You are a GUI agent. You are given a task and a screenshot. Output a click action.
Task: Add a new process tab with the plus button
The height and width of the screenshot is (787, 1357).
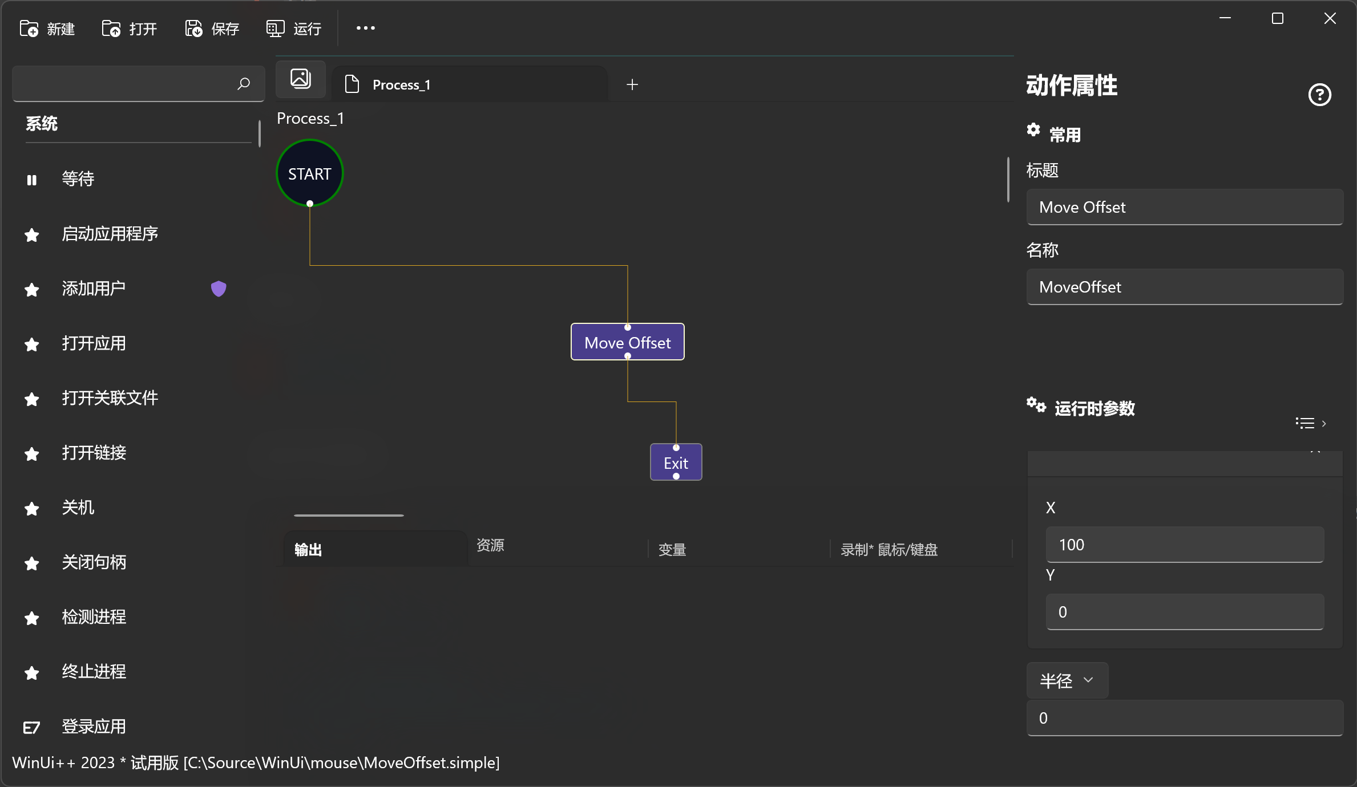(632, 84)
